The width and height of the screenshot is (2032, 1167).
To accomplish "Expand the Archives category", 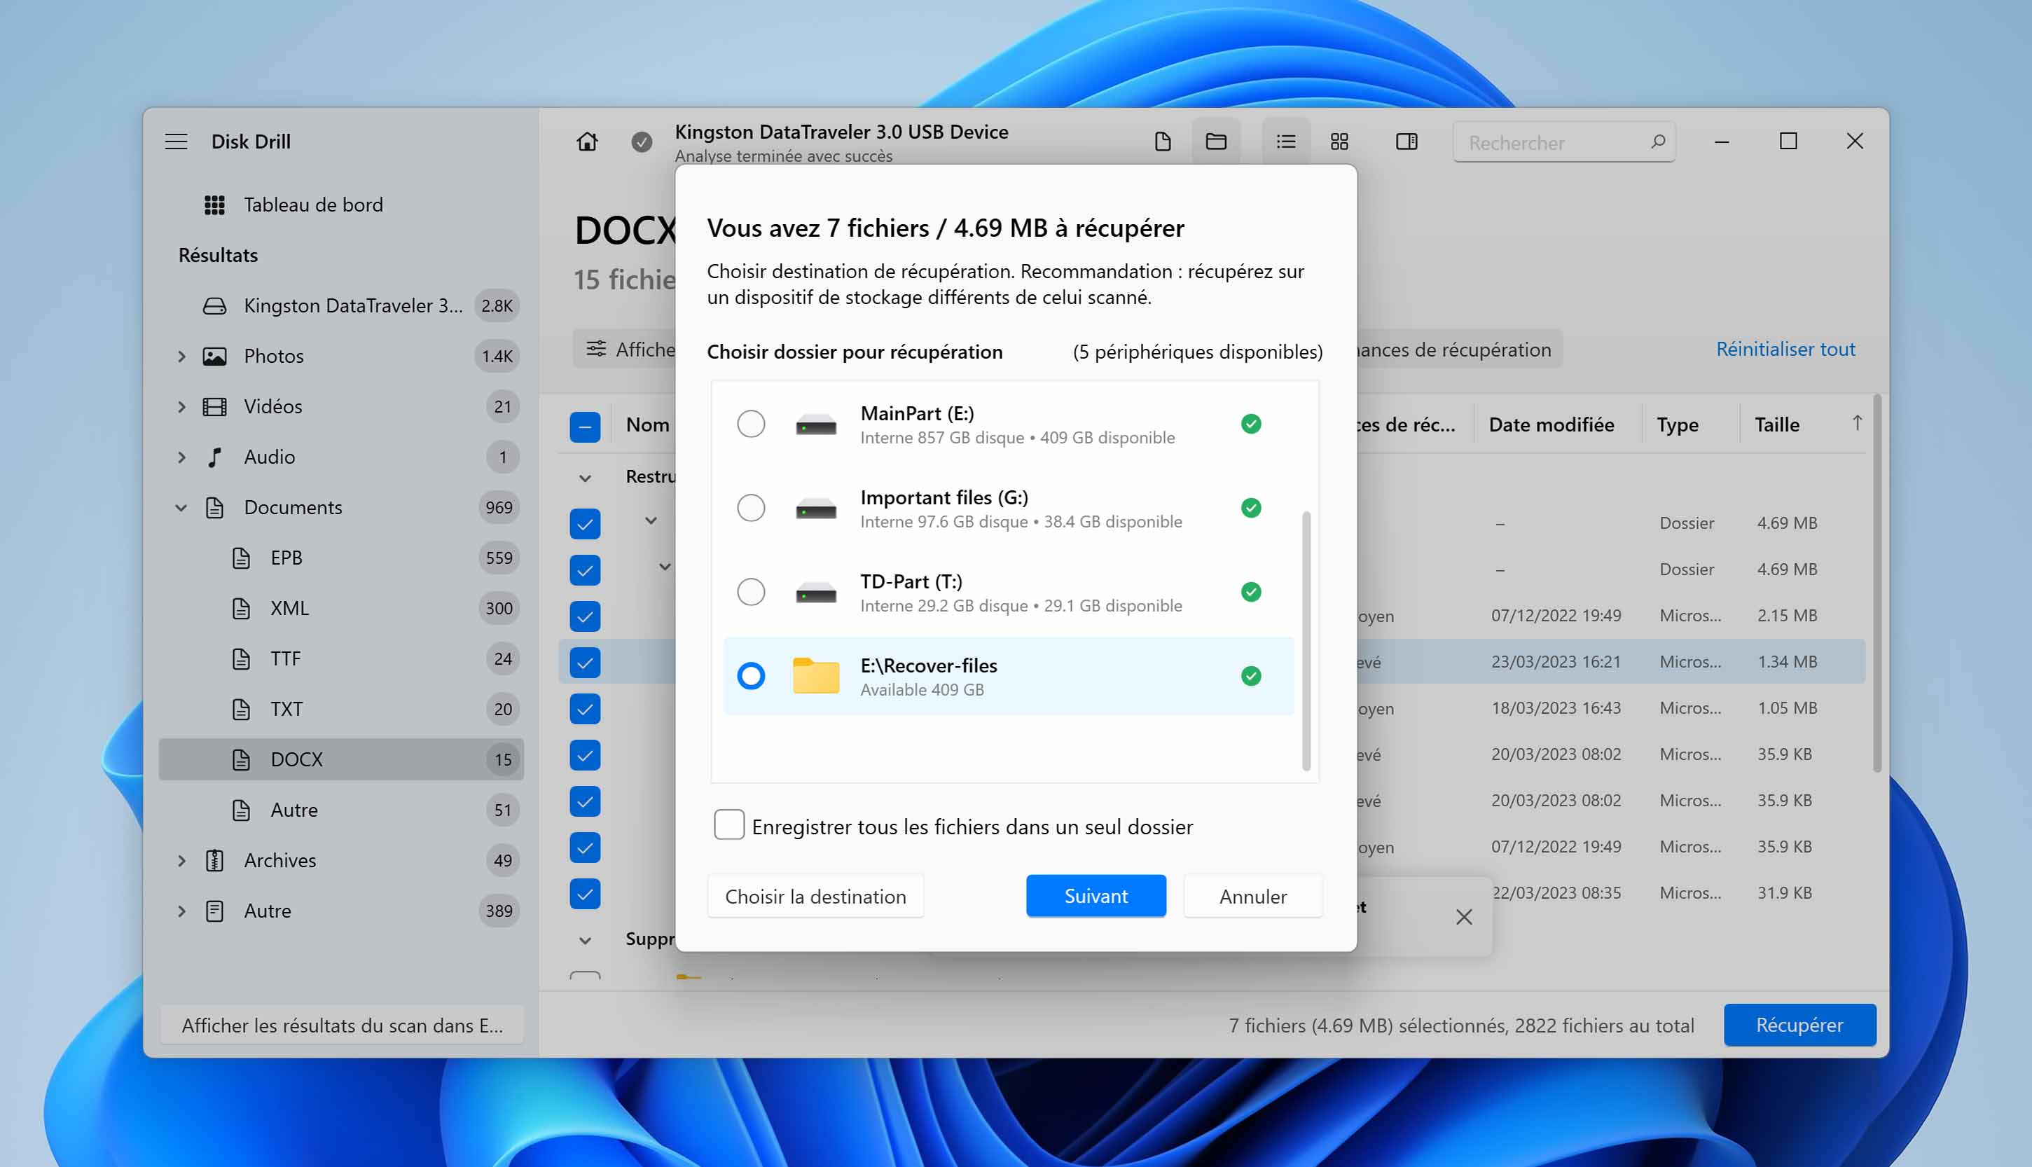I will [x=182, y=861].
